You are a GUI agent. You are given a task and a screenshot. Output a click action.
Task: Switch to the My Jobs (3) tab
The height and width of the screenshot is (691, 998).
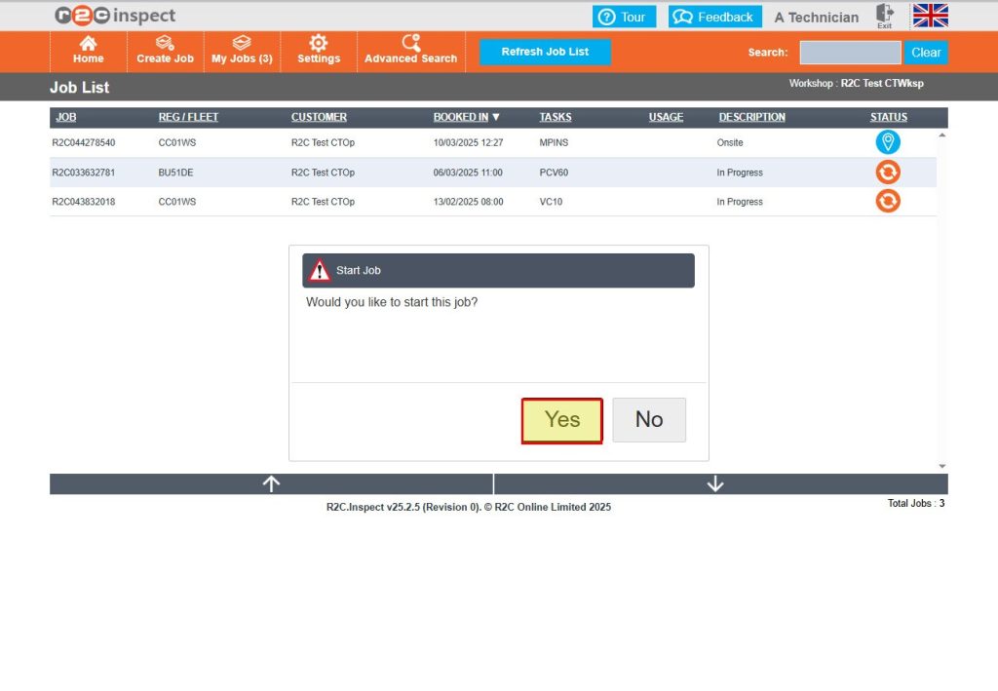pyautogui.click(x=241, y=51)
